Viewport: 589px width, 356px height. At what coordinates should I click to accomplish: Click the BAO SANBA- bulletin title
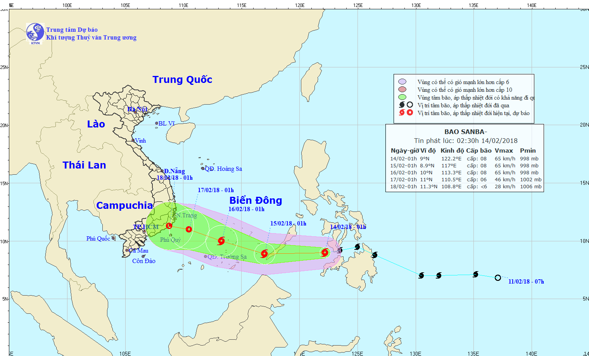coord(466,132)
